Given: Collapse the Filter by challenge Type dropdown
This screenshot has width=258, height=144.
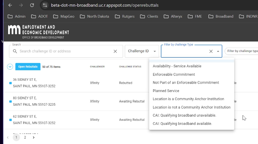Looking at the screenshot, I should pyautogui.click(x=218, y=51).
